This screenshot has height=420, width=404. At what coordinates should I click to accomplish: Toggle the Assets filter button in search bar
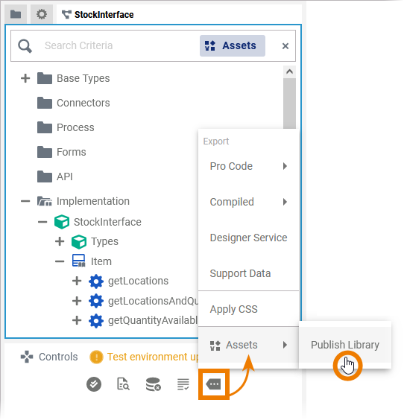[233, 46]
